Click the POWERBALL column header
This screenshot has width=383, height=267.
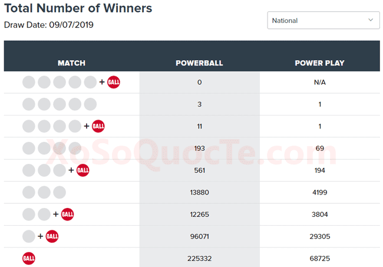coord(199,63)
